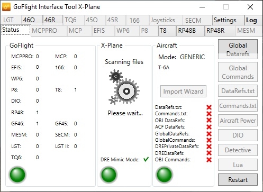
Task: Select the WP6 tab
Action: pyautogui.click(x=127, y=31)
